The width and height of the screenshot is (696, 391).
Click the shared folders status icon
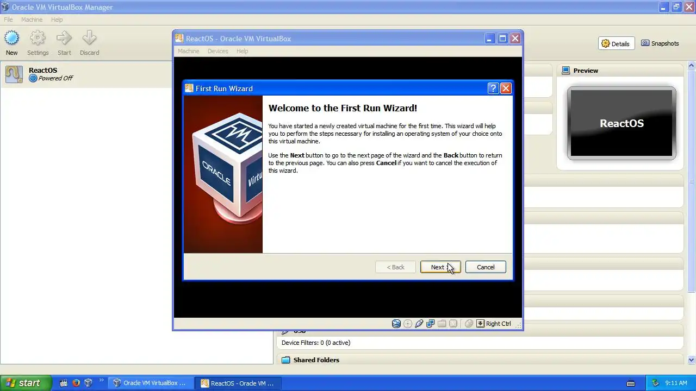coord(442,324)
